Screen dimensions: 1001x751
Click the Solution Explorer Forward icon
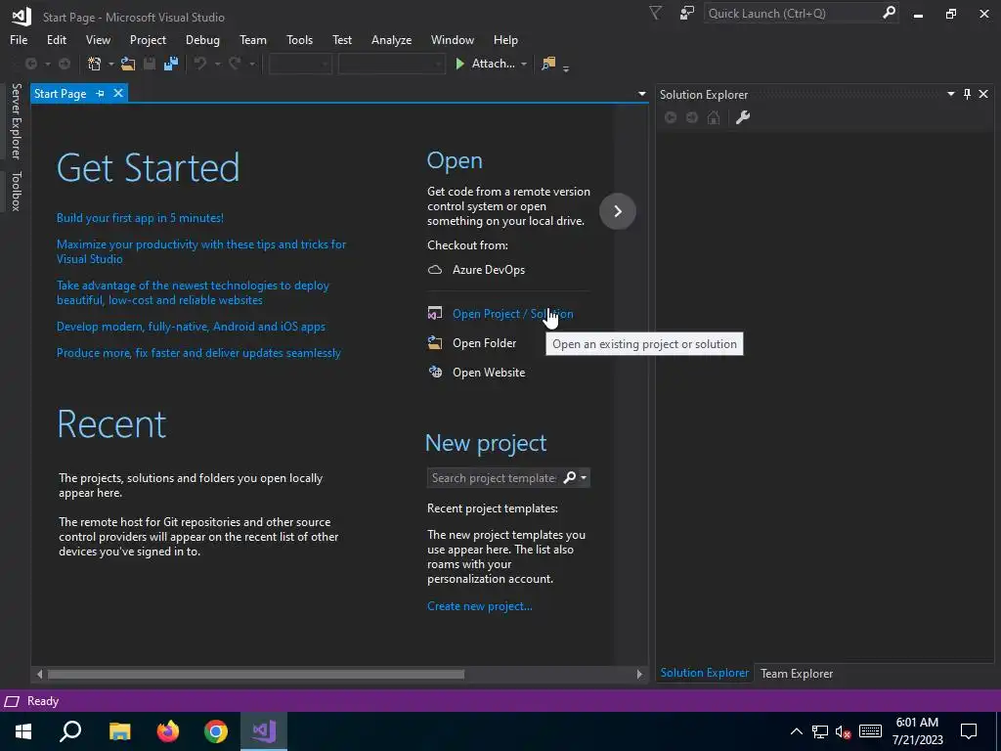(x=692, y=117)
